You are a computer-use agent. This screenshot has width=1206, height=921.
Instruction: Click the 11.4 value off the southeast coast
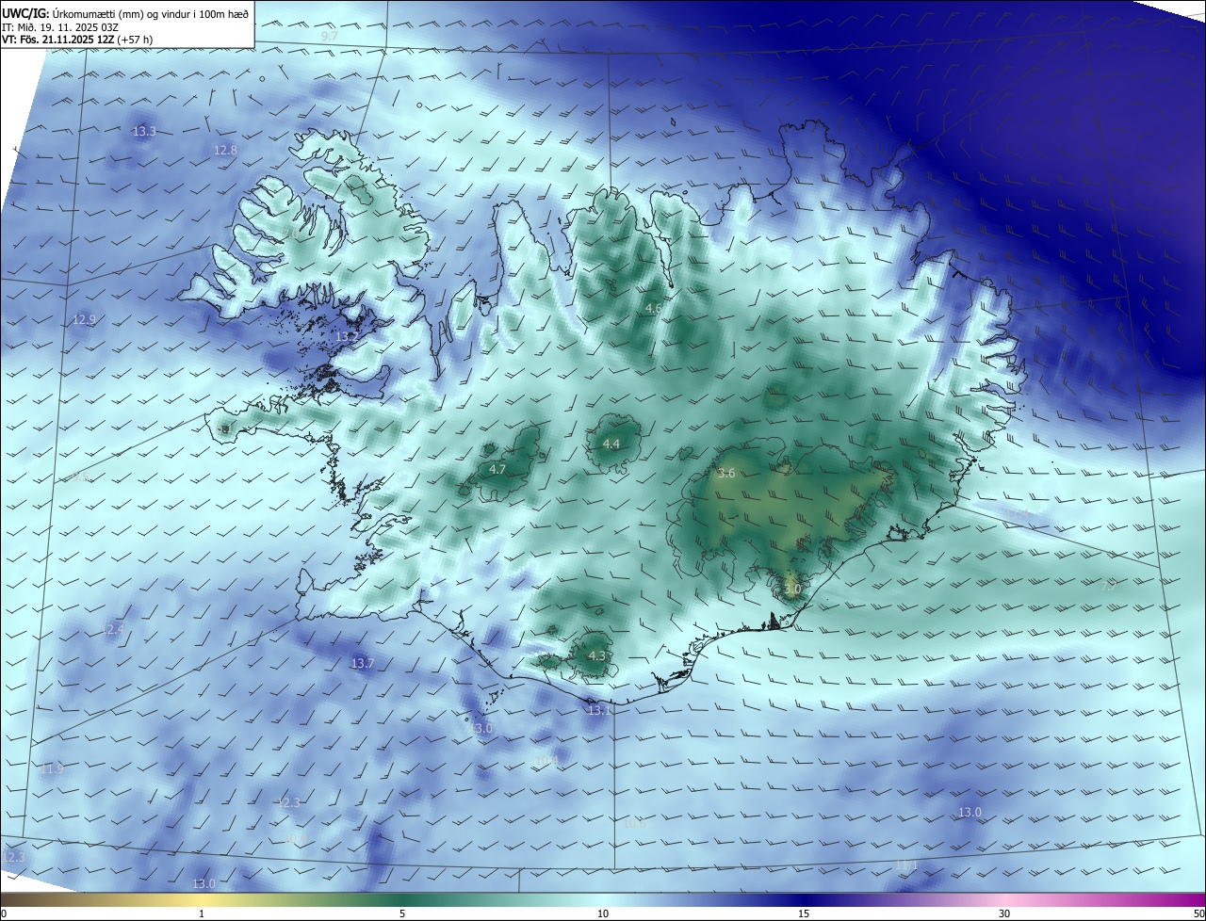pyautogui.click(x=1017, y=514)
